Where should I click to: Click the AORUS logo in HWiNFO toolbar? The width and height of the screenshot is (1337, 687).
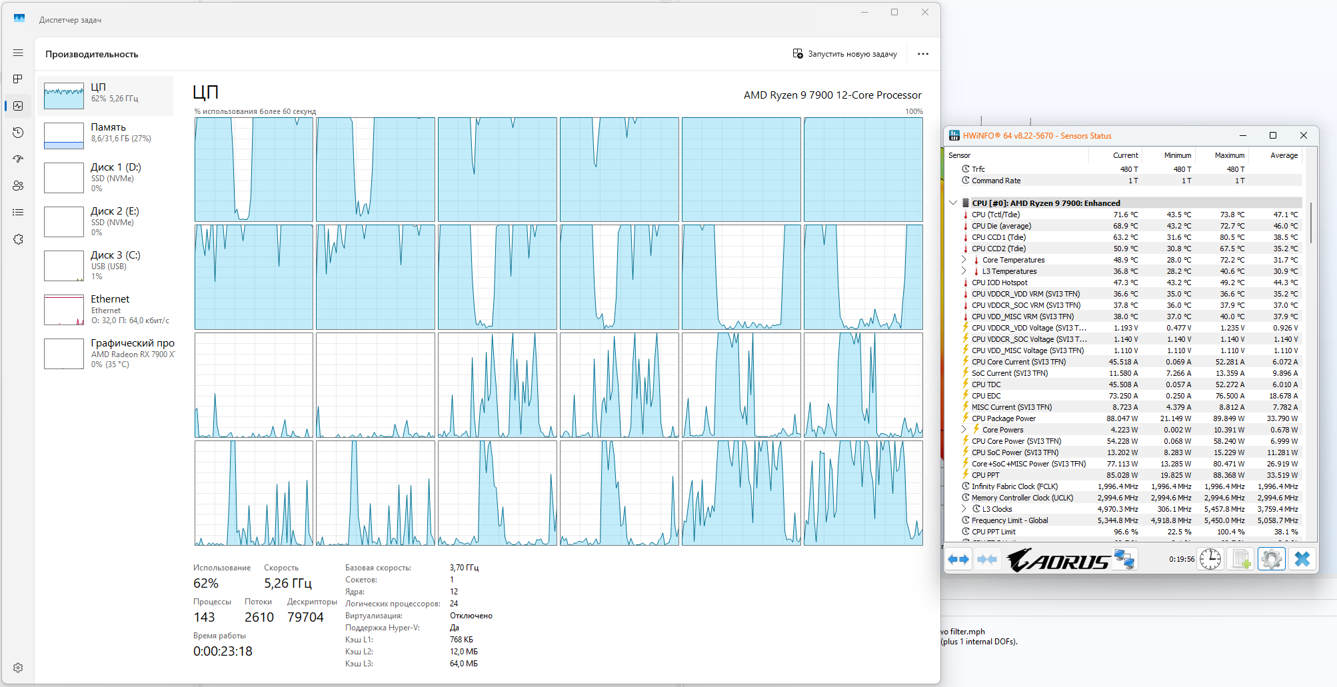pyautogui.click(x=1058, y=560)
